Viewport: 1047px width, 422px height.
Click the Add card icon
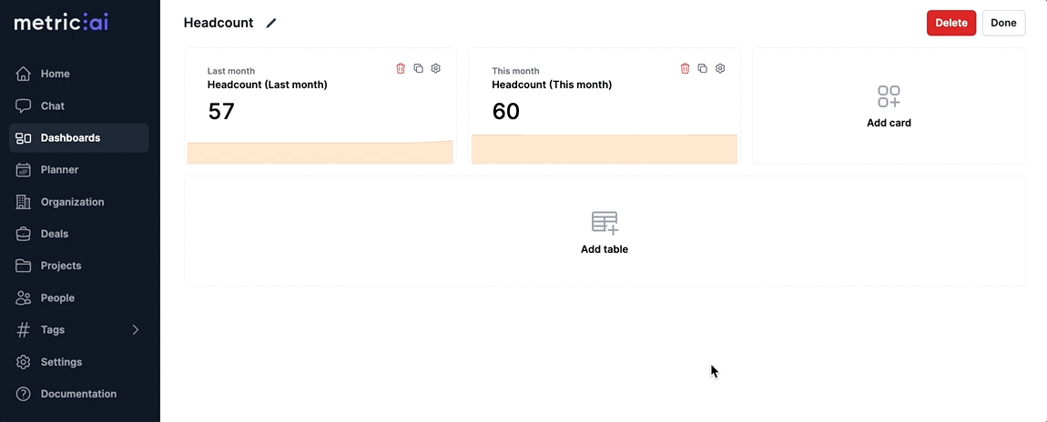tap(889, 96)
